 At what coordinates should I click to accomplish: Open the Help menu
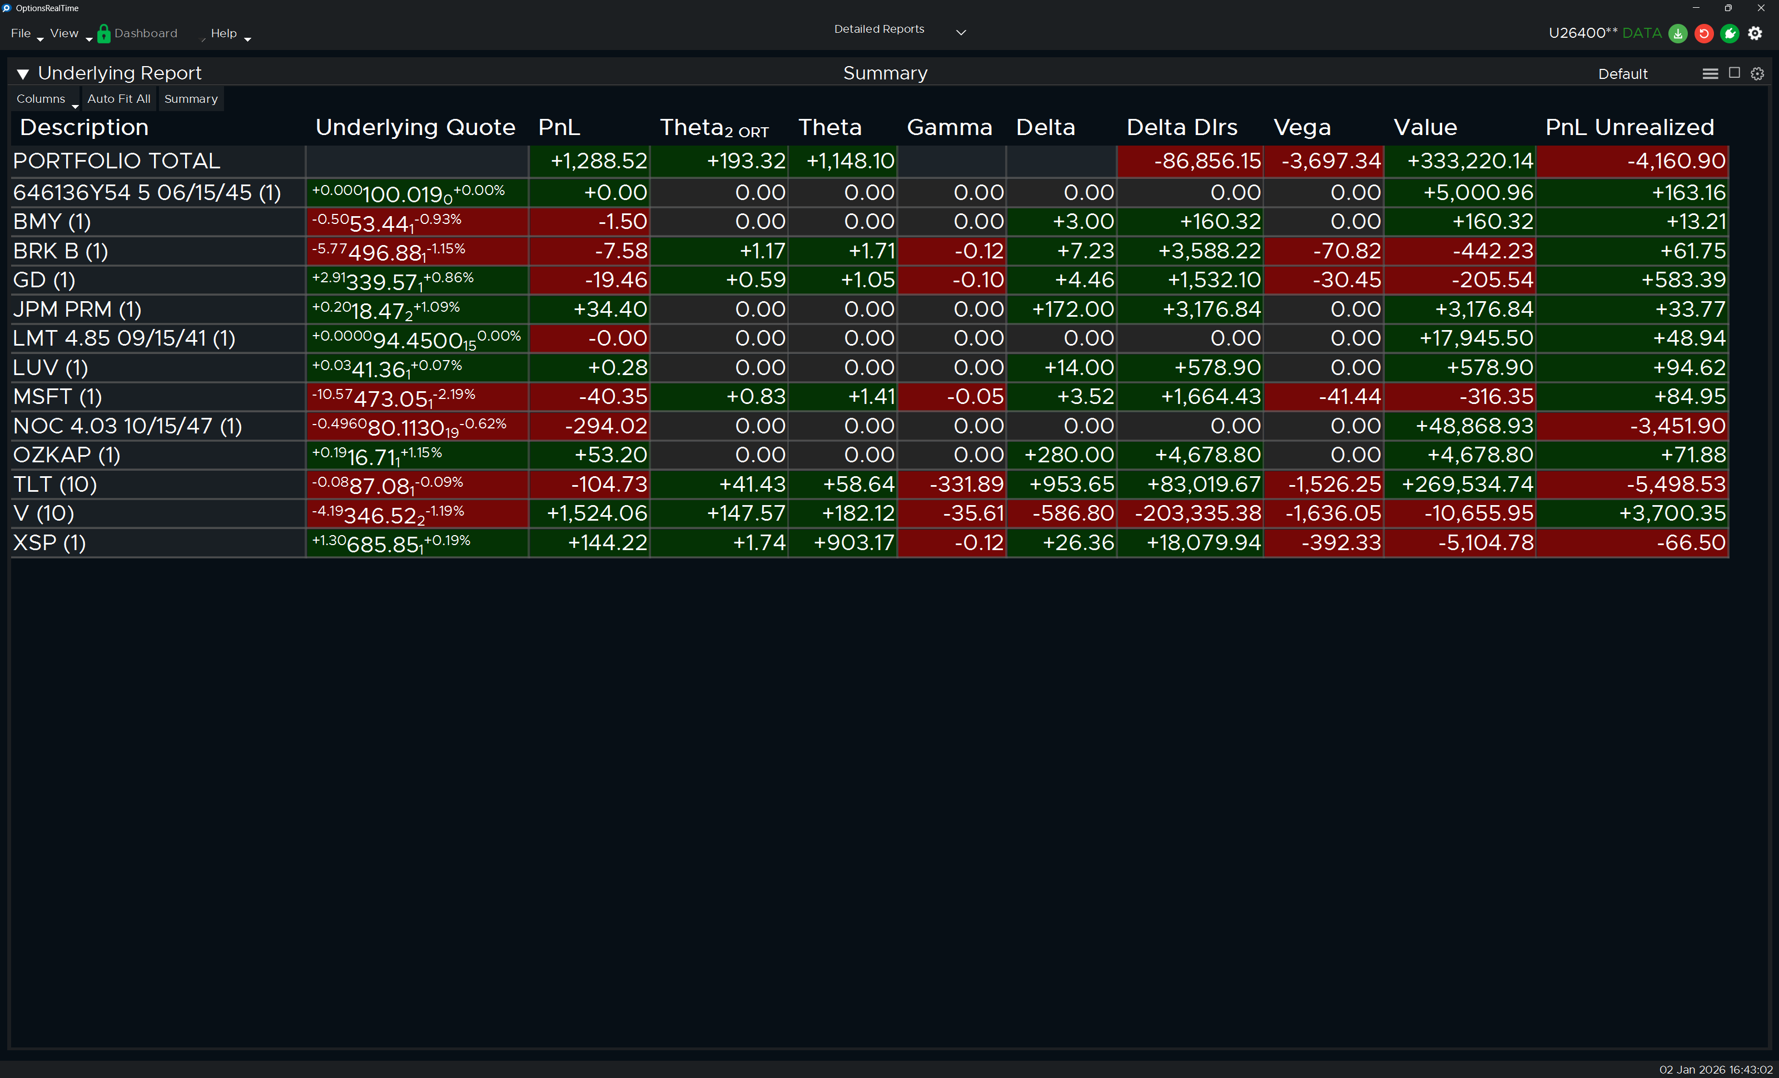pyautogui.click(x=224, y=33)
